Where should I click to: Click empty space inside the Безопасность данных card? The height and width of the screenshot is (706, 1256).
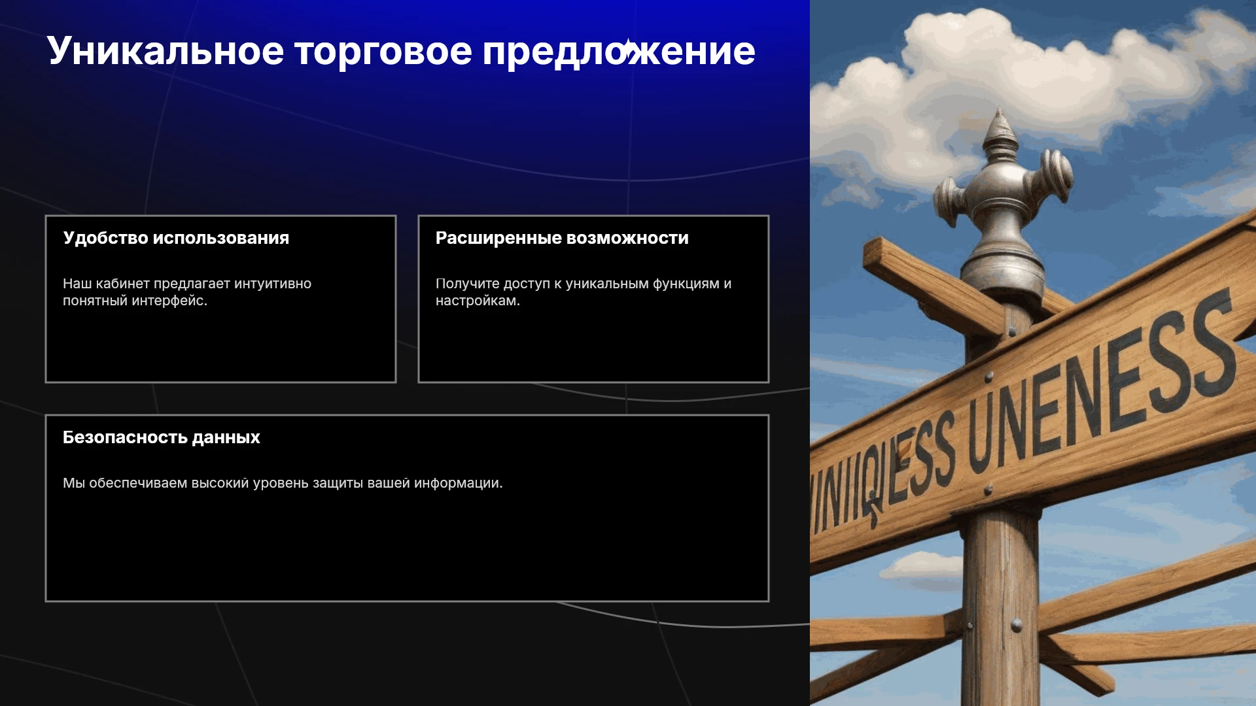[x=407, y=549]
